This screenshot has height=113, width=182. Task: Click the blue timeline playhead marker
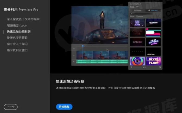pyautogui.click(x=83, y=46)
